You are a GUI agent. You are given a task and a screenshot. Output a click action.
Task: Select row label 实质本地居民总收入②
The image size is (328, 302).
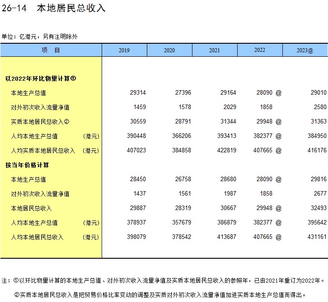click(x=40, y=122)
